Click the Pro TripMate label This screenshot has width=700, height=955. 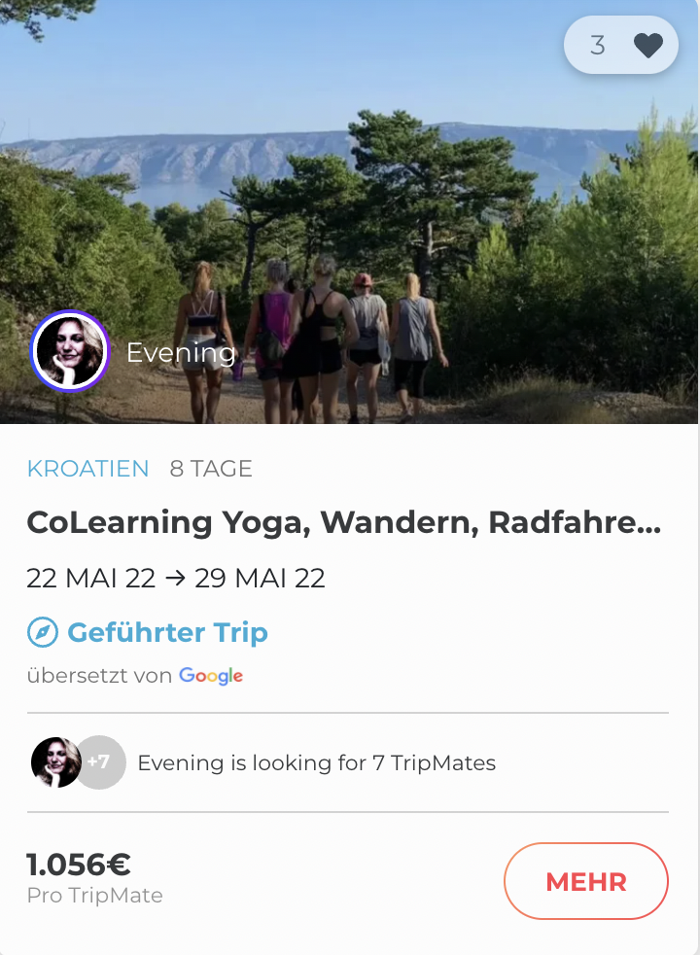pos(95,896)
